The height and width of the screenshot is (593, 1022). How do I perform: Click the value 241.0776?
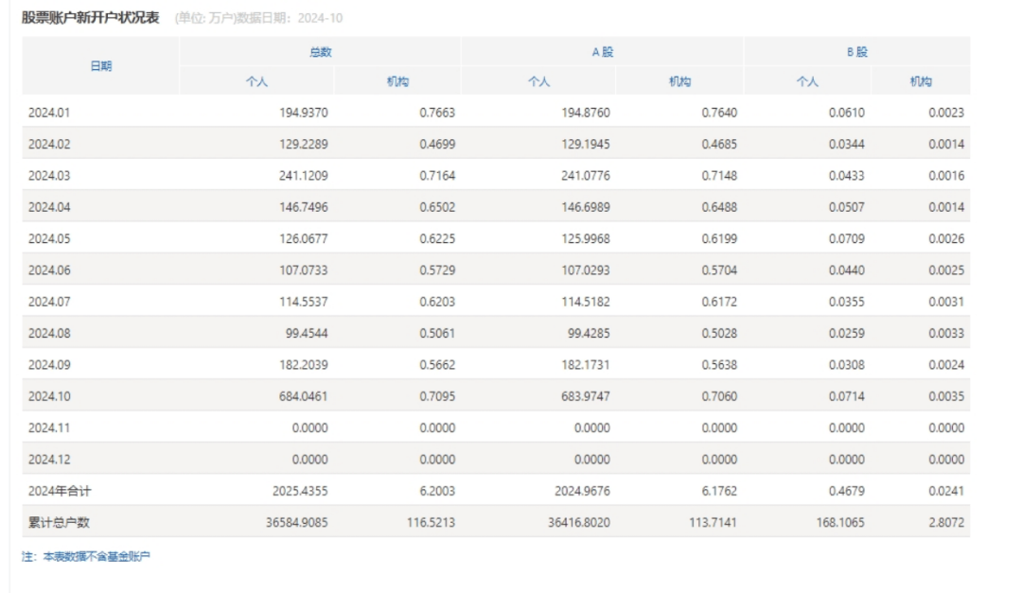pos(586,175)
